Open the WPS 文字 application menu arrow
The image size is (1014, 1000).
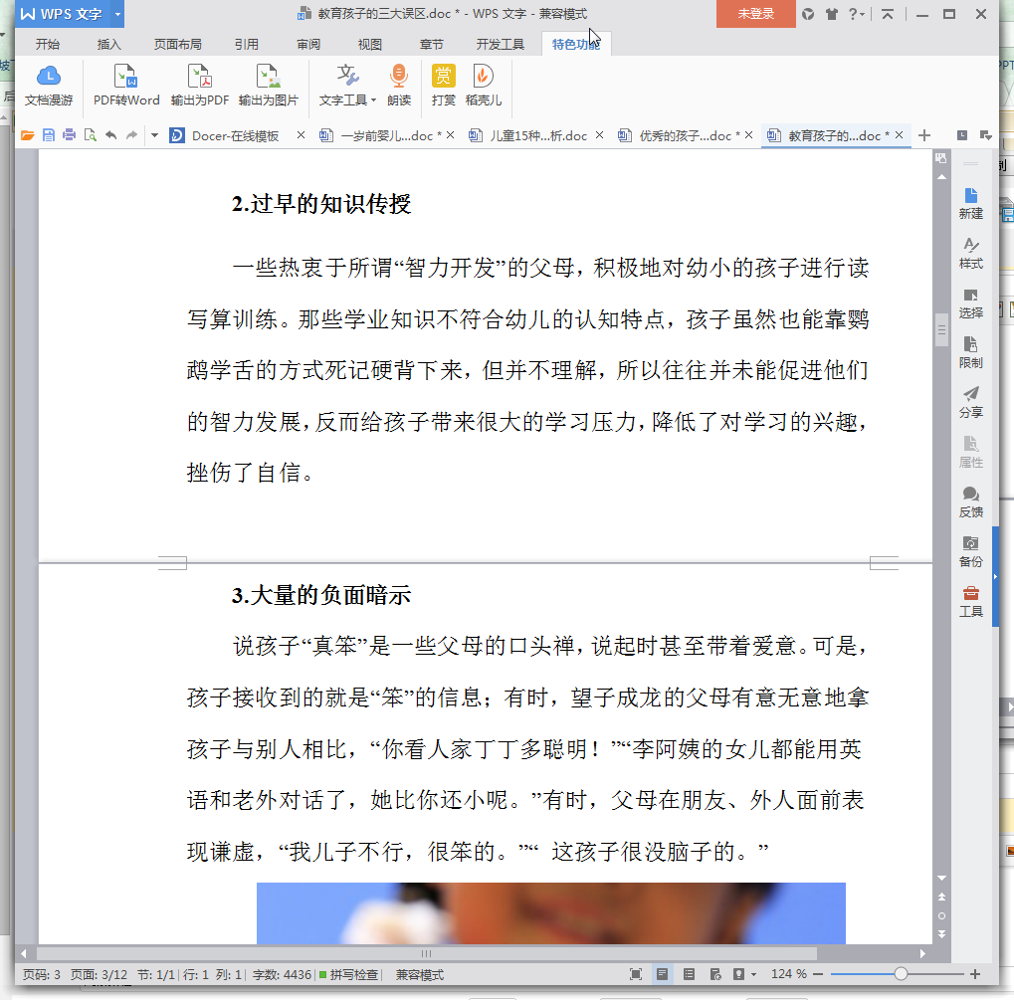[117, 14]
